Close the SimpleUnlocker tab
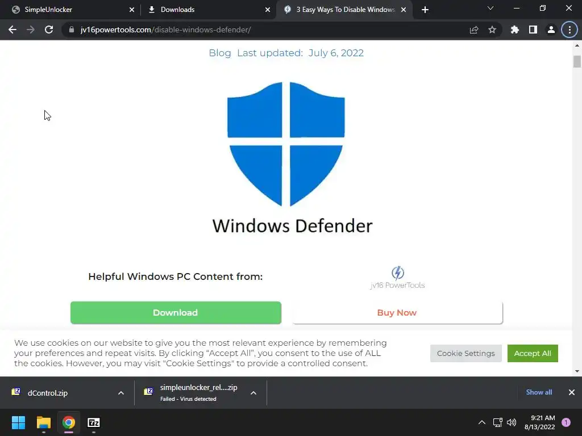This screenshot has height=436, width=582. click(x=132, y=10)
